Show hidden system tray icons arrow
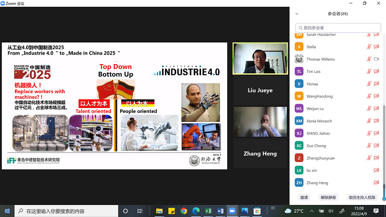 click(x=312, y=211)
